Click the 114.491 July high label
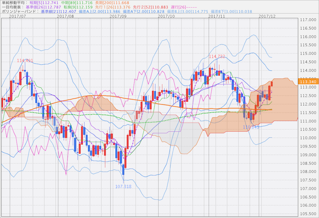 tap(25, 61)
